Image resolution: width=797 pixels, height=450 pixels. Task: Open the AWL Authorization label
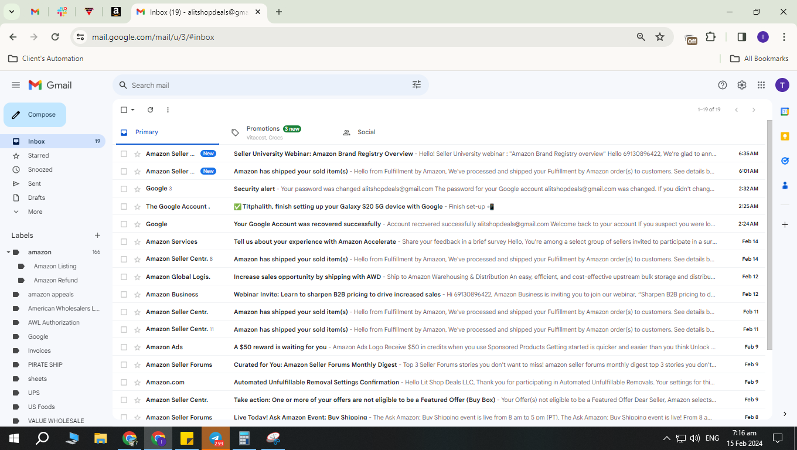tap(54, 322)
